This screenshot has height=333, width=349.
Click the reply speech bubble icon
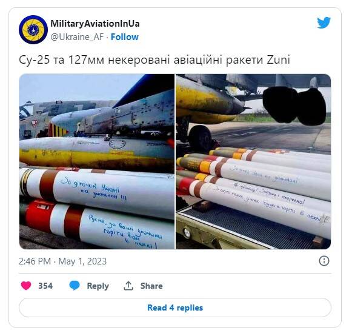coord(75,286)
